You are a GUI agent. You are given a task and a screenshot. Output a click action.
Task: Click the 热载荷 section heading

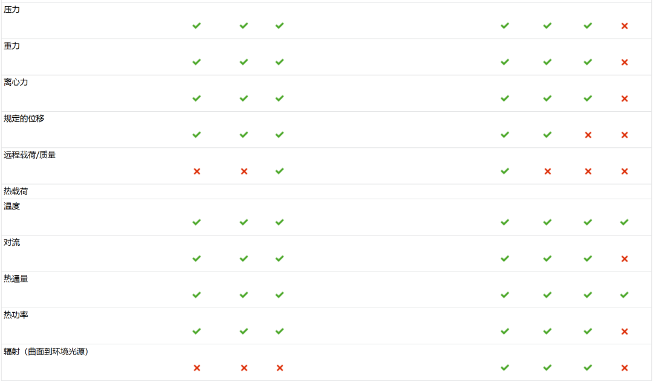(16, 191)
